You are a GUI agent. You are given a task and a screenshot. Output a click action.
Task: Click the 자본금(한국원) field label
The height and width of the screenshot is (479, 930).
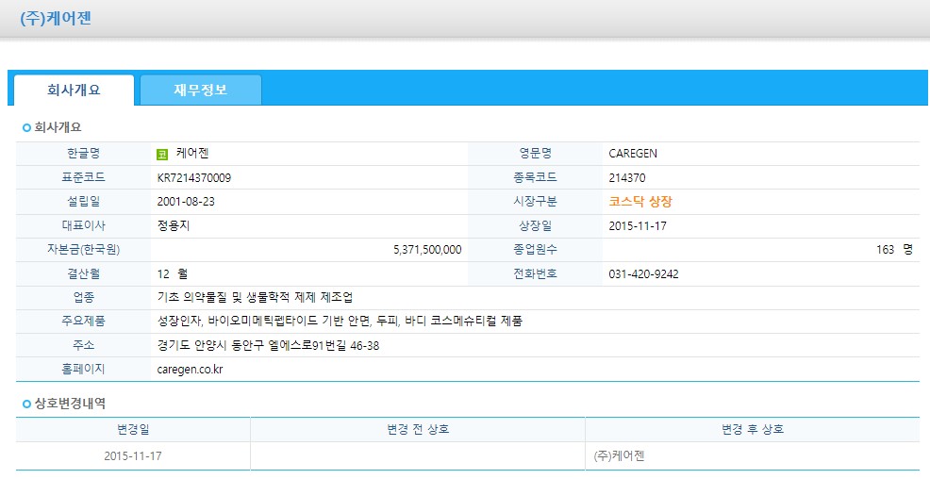[84, 250]
